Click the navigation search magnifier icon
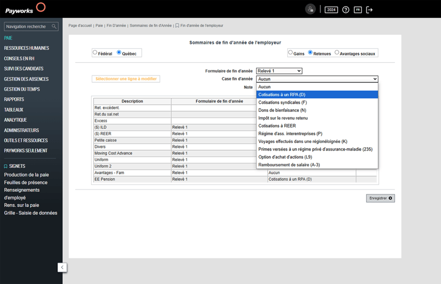The width and height of the screenshot is (441, 284). coord(54,27)
